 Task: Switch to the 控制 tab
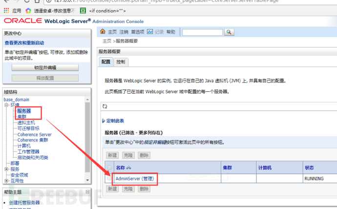[x=121, y=62]
